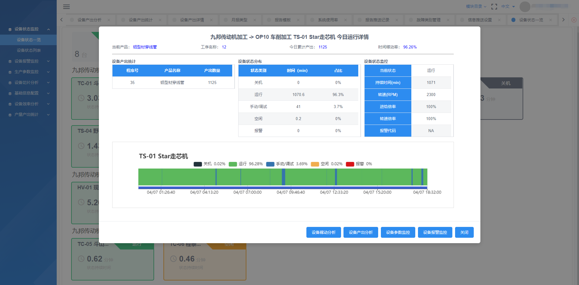Toggle 关机 legend swatch in chart
Viewport: 579px width, 285px height.
198,164
